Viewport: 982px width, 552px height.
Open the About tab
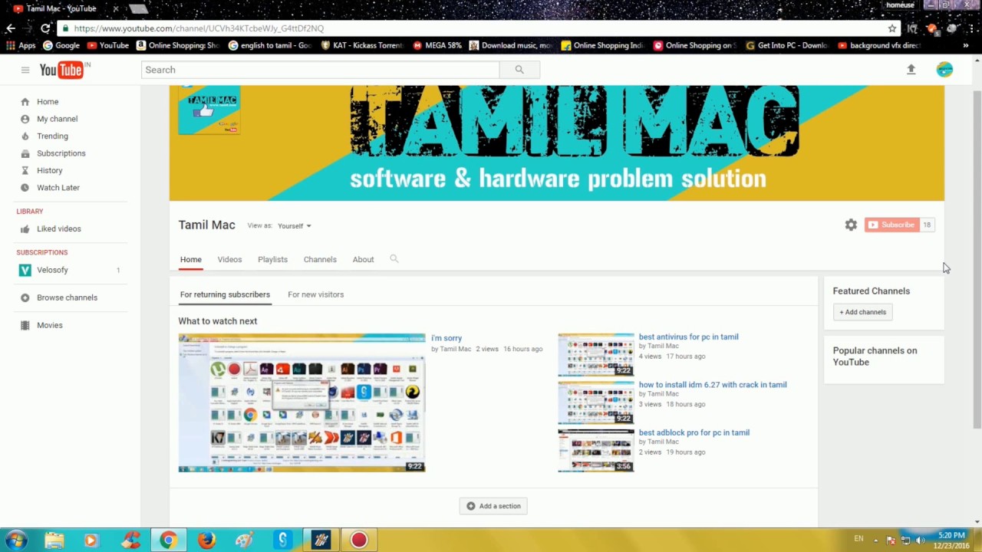[x=363, y=259]
